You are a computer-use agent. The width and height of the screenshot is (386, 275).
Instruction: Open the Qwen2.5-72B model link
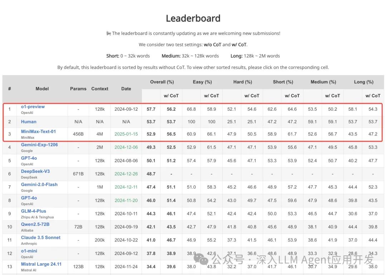click(35, 224)
